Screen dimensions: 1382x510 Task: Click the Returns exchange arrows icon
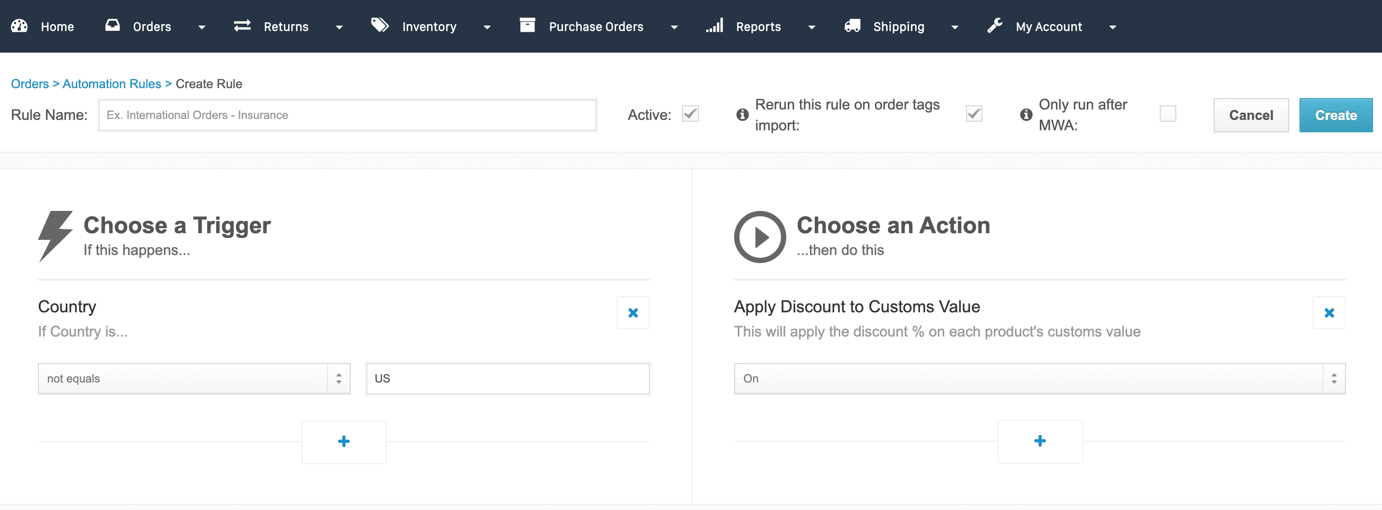[x=243, y=25]
